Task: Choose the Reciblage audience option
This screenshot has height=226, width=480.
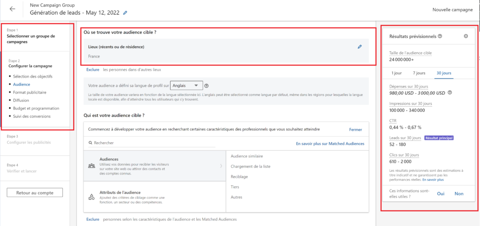Action: tap(240, 177)
